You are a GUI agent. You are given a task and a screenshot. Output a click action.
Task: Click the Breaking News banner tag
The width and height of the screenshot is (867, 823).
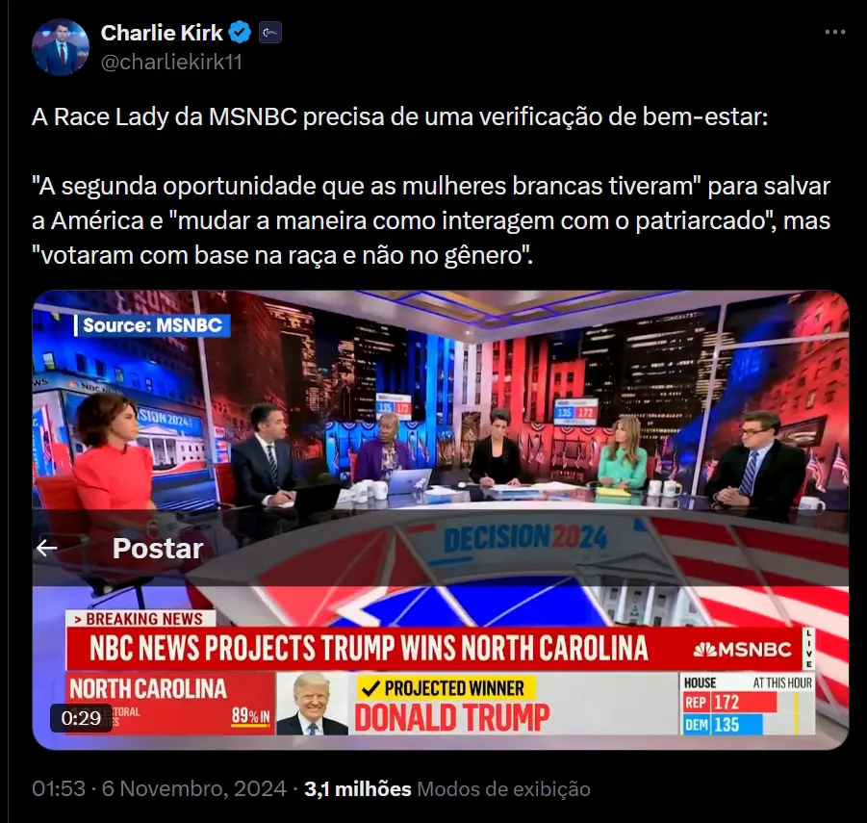(140, 618)
